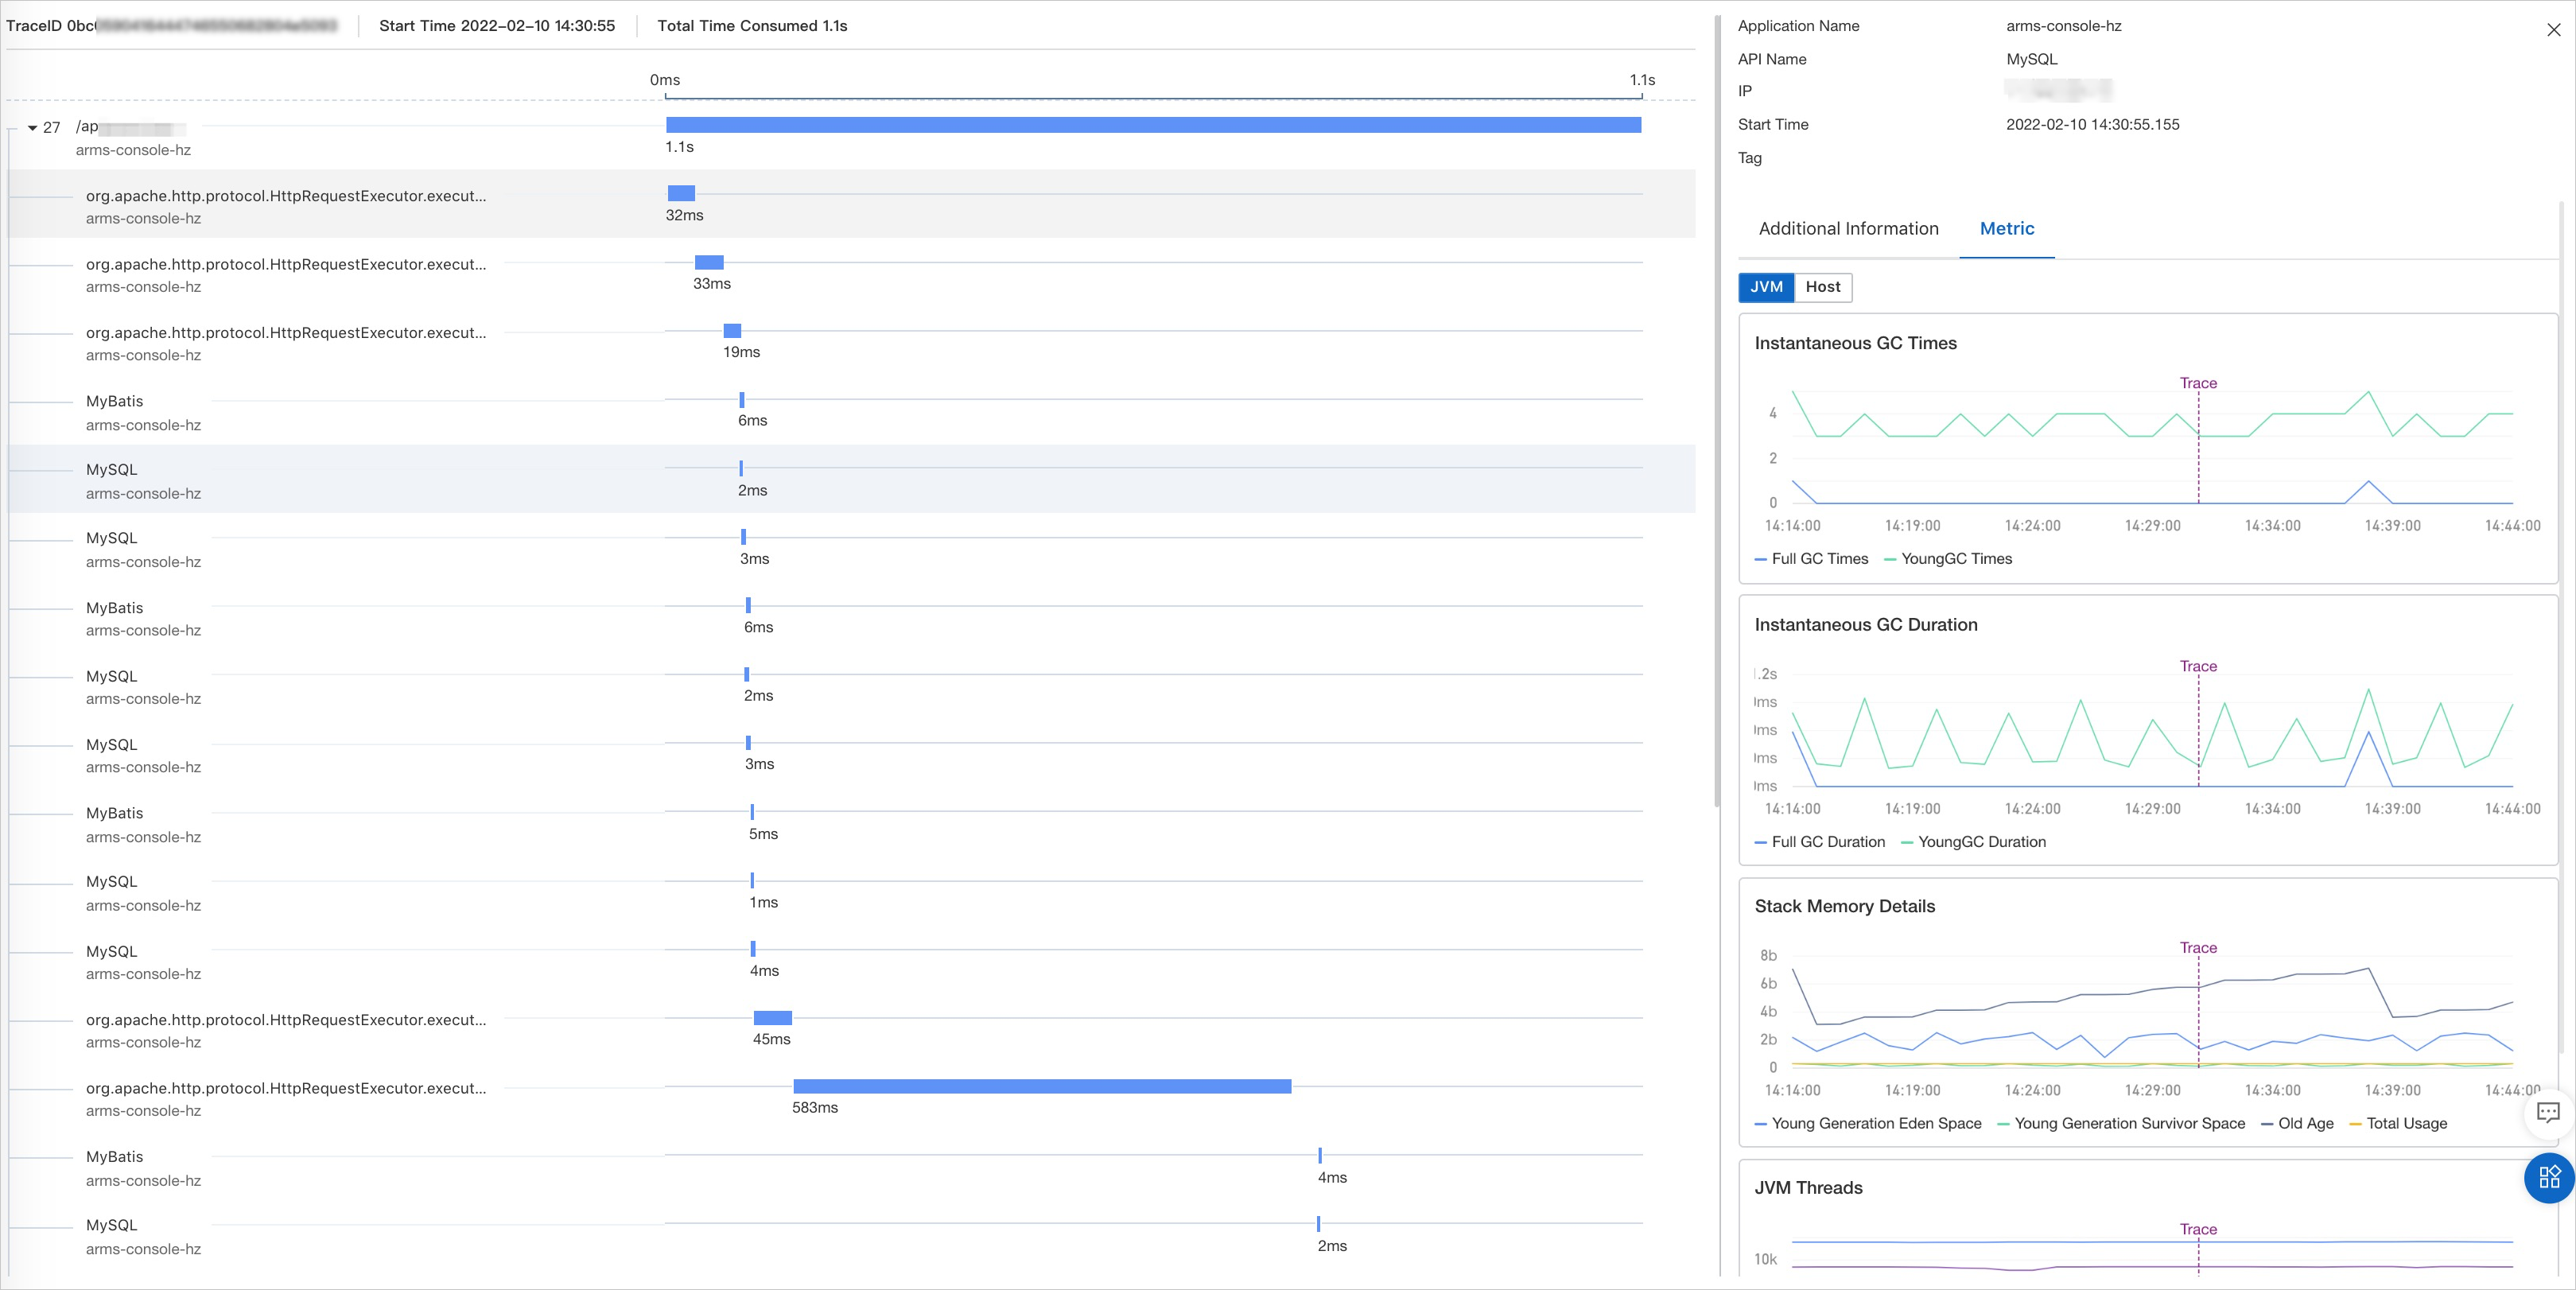Screen dimensions: 2576x1290
Task: Switch to the Host metrics view
Action: tap(1822, 287)
